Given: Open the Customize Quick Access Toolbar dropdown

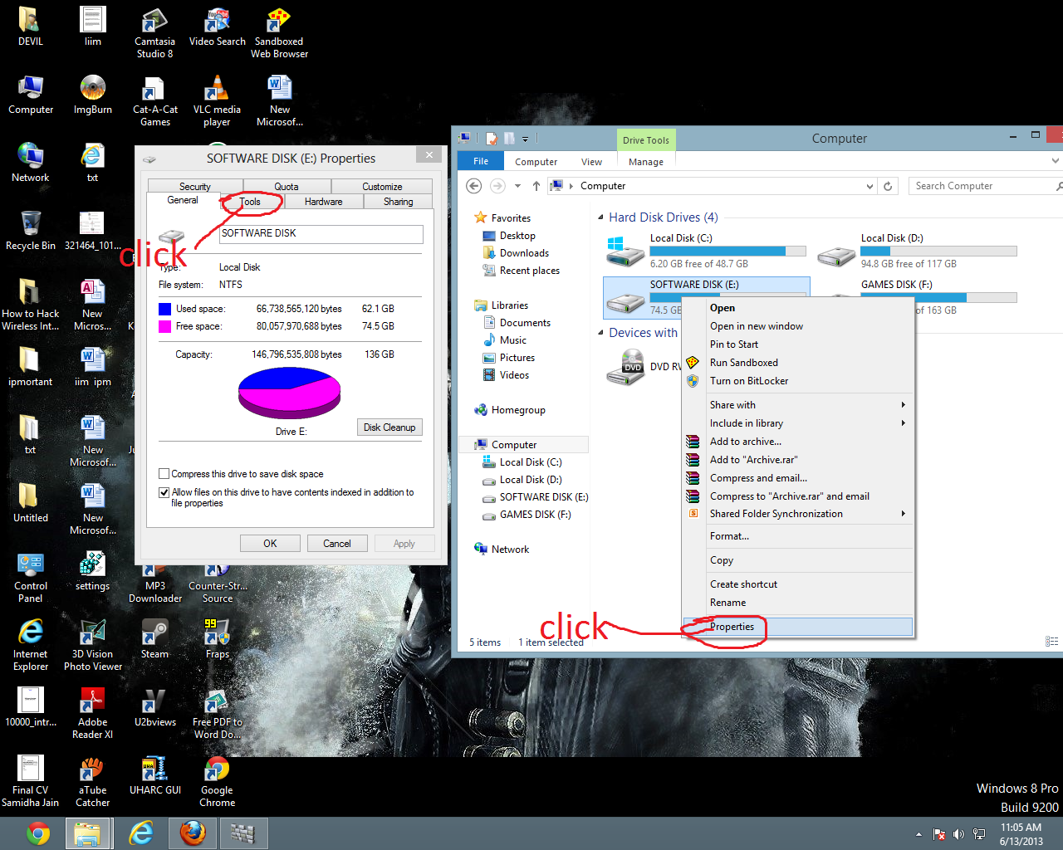Looking at the screenshot, I should [x=525, y=139].
